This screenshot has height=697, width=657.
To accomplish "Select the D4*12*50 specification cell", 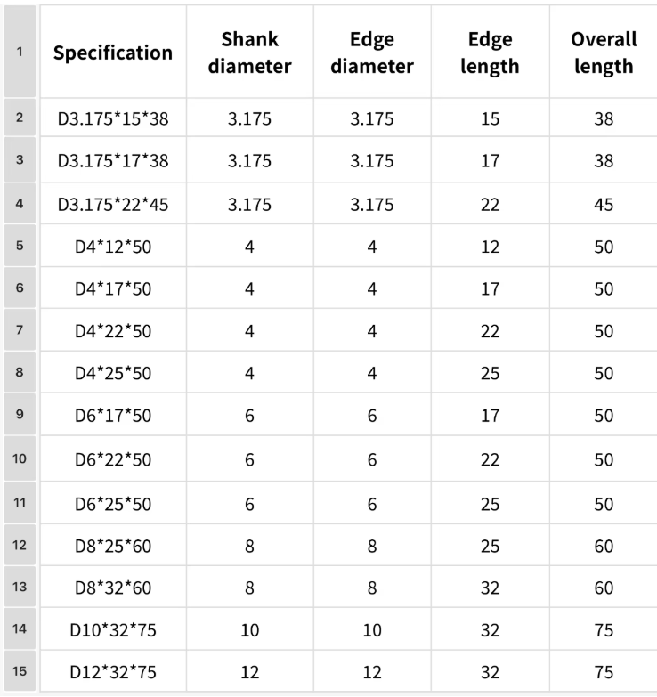I will click(112, 247).
